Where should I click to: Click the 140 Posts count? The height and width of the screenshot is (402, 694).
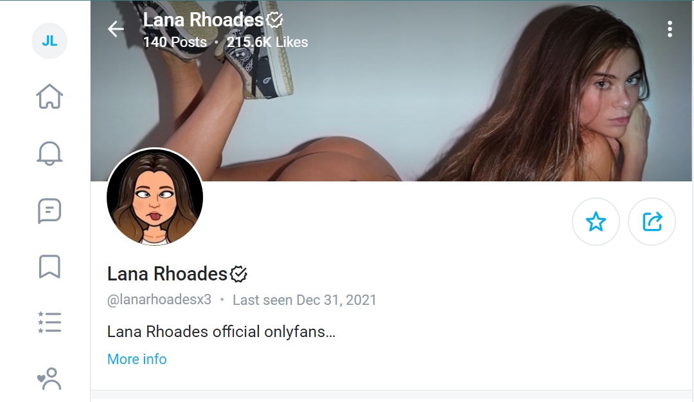tap(175, 42)
